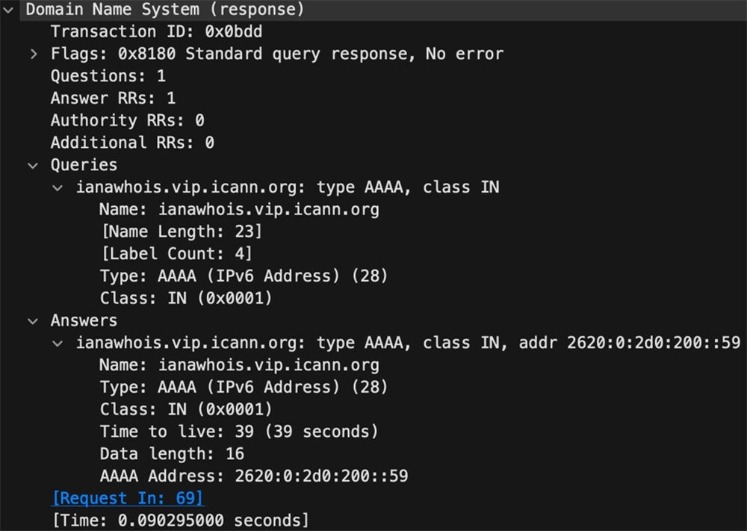Select the Data length: 16 field

coord(172,454)
